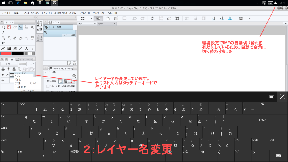Click the Open file folder icon
The width and height of the screenshot is (288, 162).
pos(116,18)
